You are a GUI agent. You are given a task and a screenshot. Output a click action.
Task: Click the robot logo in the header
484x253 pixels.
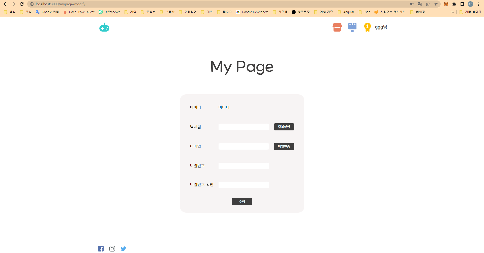104,27
